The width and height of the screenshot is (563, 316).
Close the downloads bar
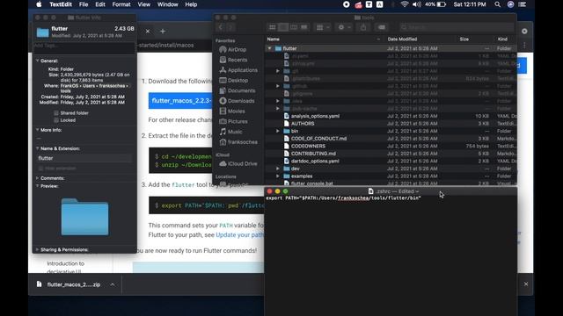[x=526, y=284]
